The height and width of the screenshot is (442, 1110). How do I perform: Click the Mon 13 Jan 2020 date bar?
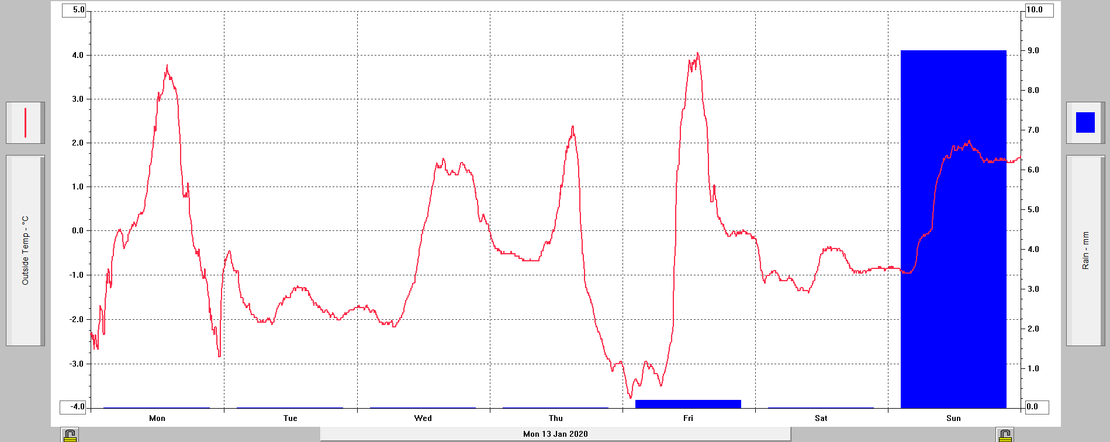click(555, 434)
